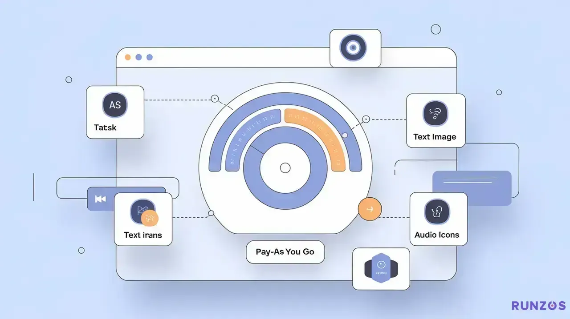Click the white knob on the gauge arc
The image size is (570, 319).
coord(344,135)
